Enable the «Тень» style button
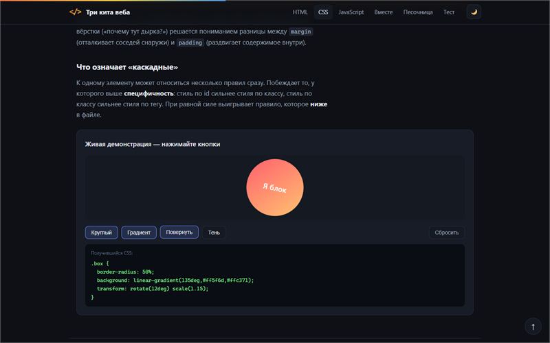This screenshot has width=550, height=343. pos(214,233)
